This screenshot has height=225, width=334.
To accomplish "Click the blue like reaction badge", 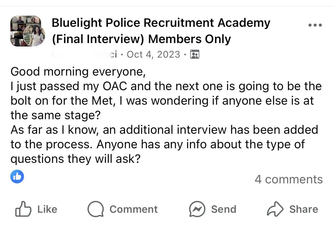I will (17, 177).
